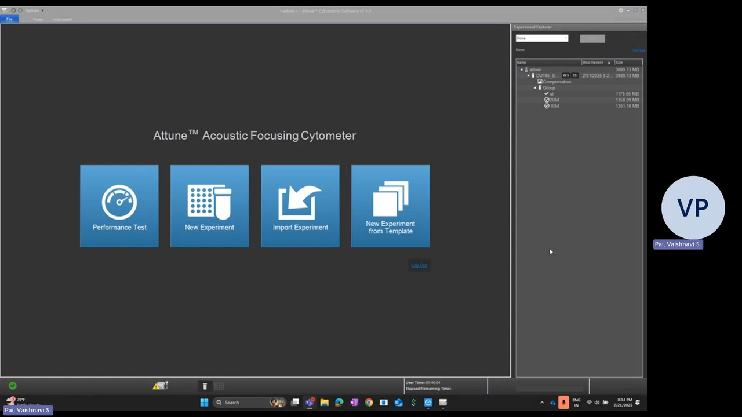
Task: Open Microsoft Edge from the taskbar
Action: 339,403
